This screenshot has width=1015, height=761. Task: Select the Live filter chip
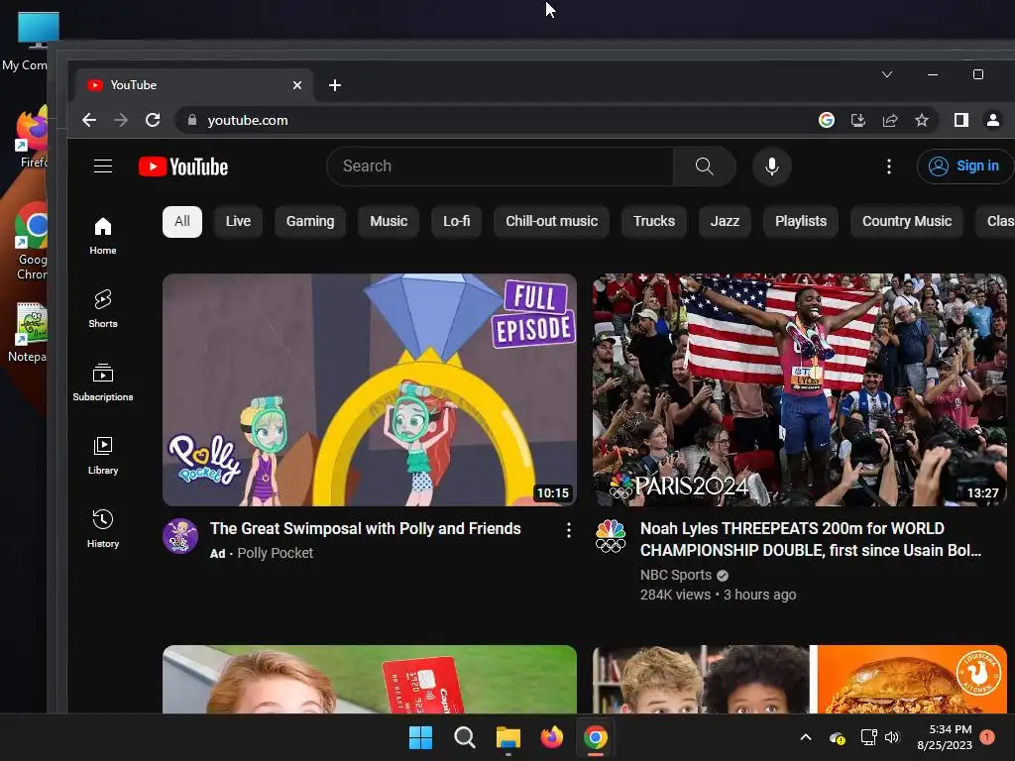(238, 221)
